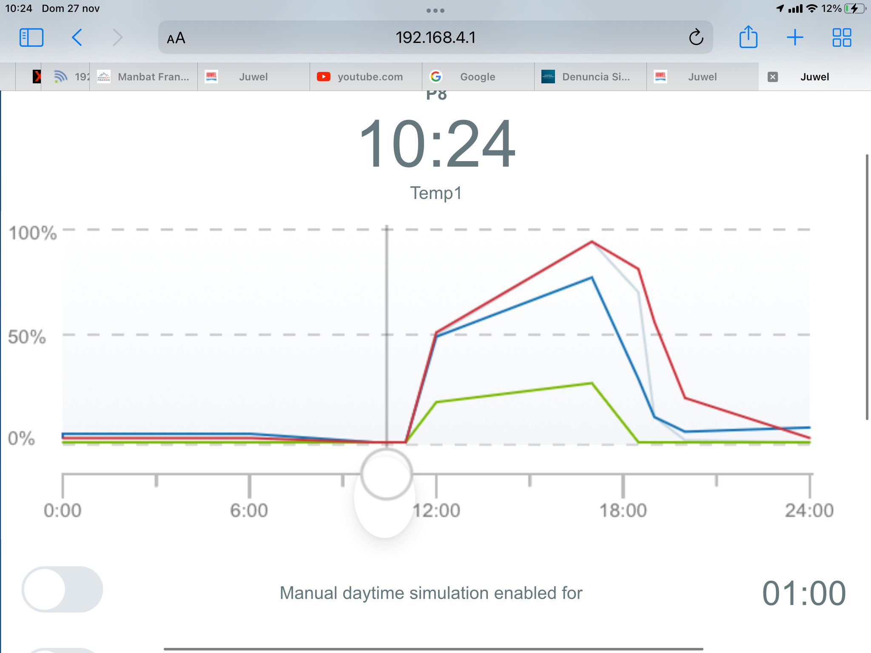Open the Safari sidebar panel

pyautogui.click(x=31, y=37)
